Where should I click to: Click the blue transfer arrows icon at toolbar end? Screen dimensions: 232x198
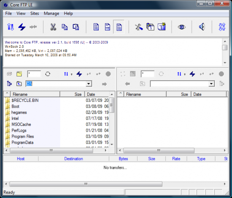[222, 27]
